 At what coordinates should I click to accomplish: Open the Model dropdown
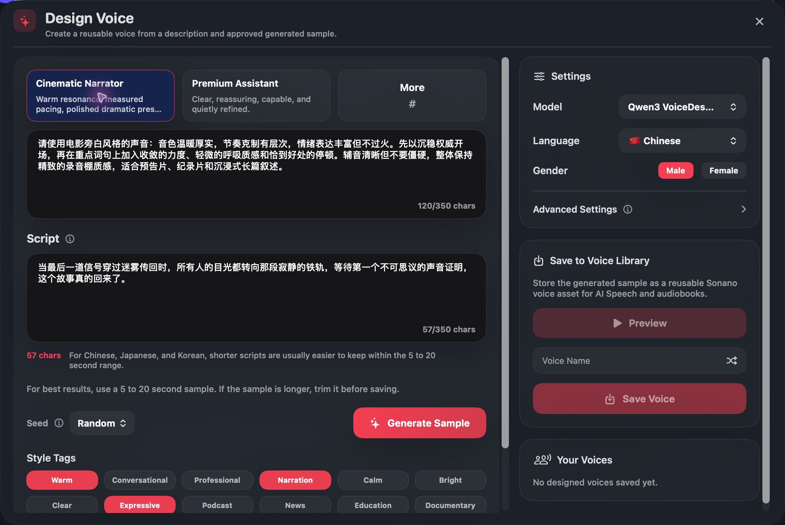(682, 107)
